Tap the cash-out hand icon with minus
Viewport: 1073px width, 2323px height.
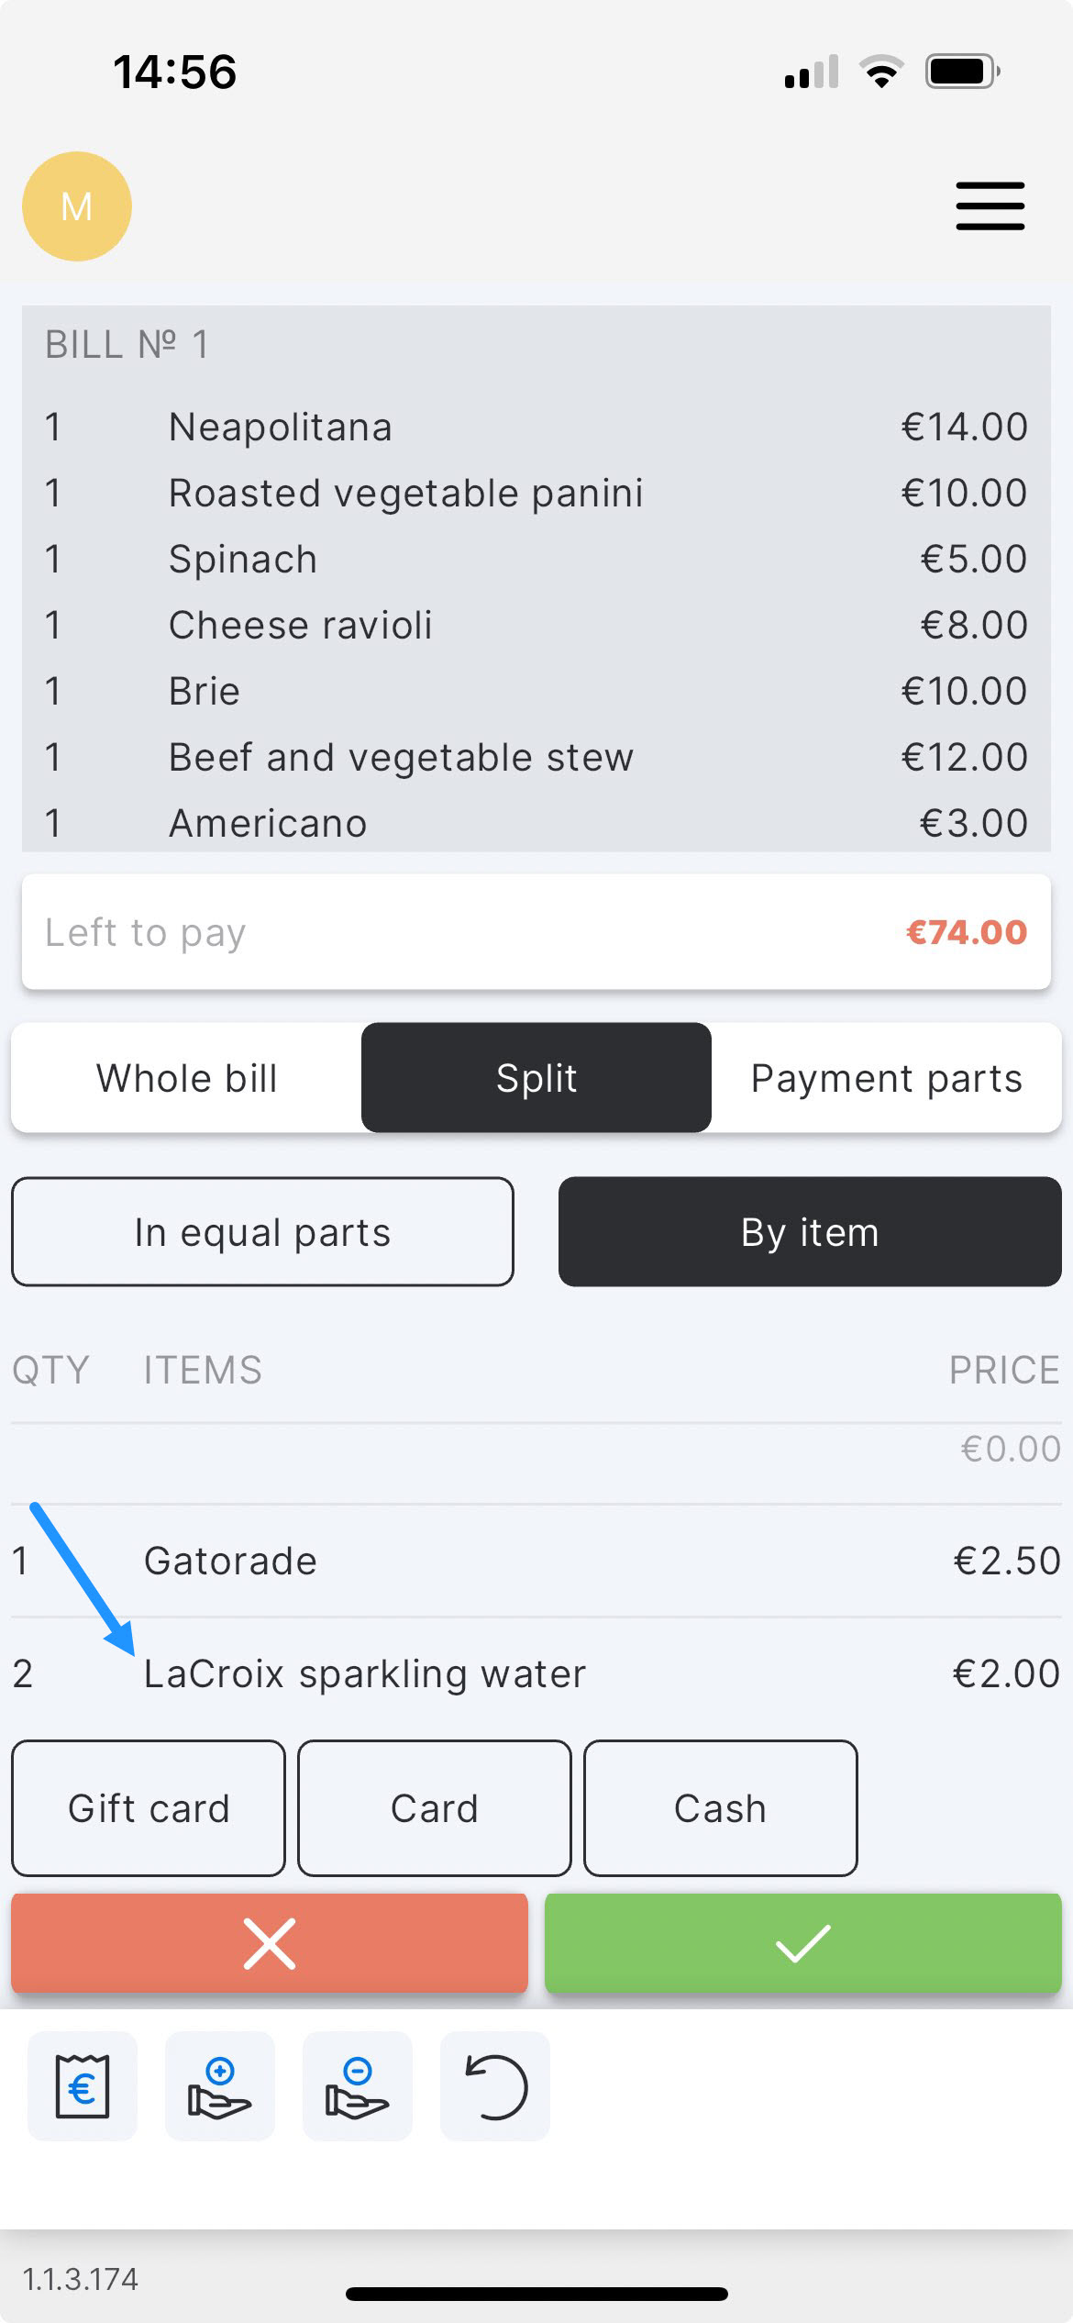(x=358, y=2086)
